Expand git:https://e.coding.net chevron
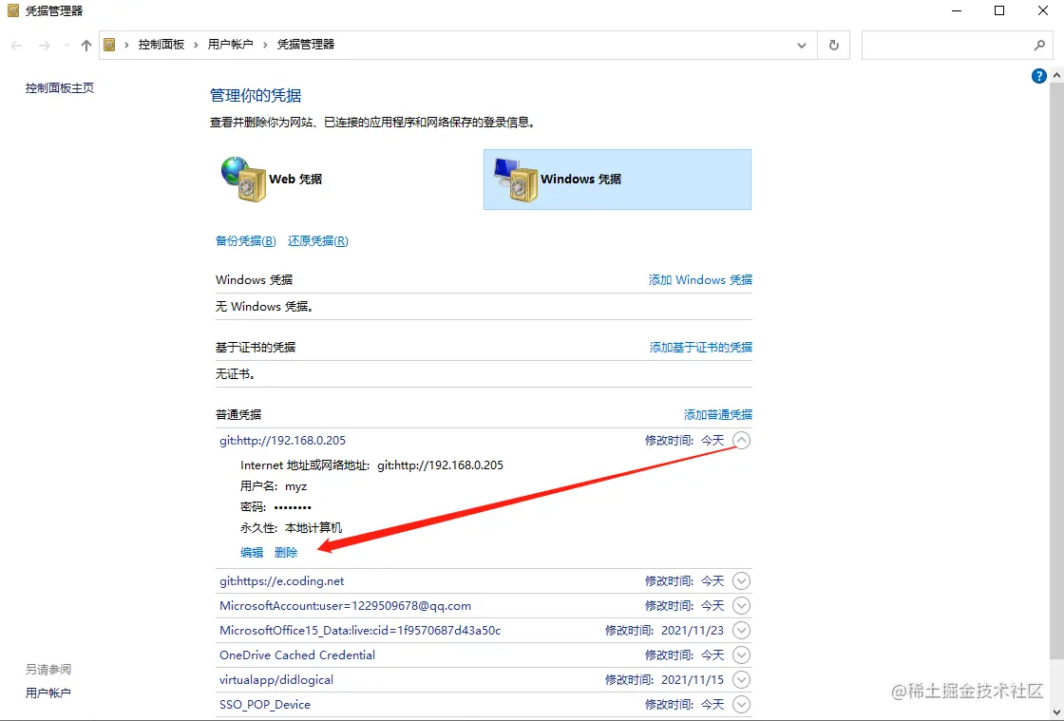This screenshot has height=721, width=1064. [742, 580]
